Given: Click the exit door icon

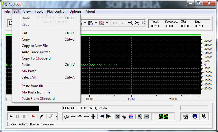Looking at the screenshot, I should pyautogui.click(x=204, y=116).
